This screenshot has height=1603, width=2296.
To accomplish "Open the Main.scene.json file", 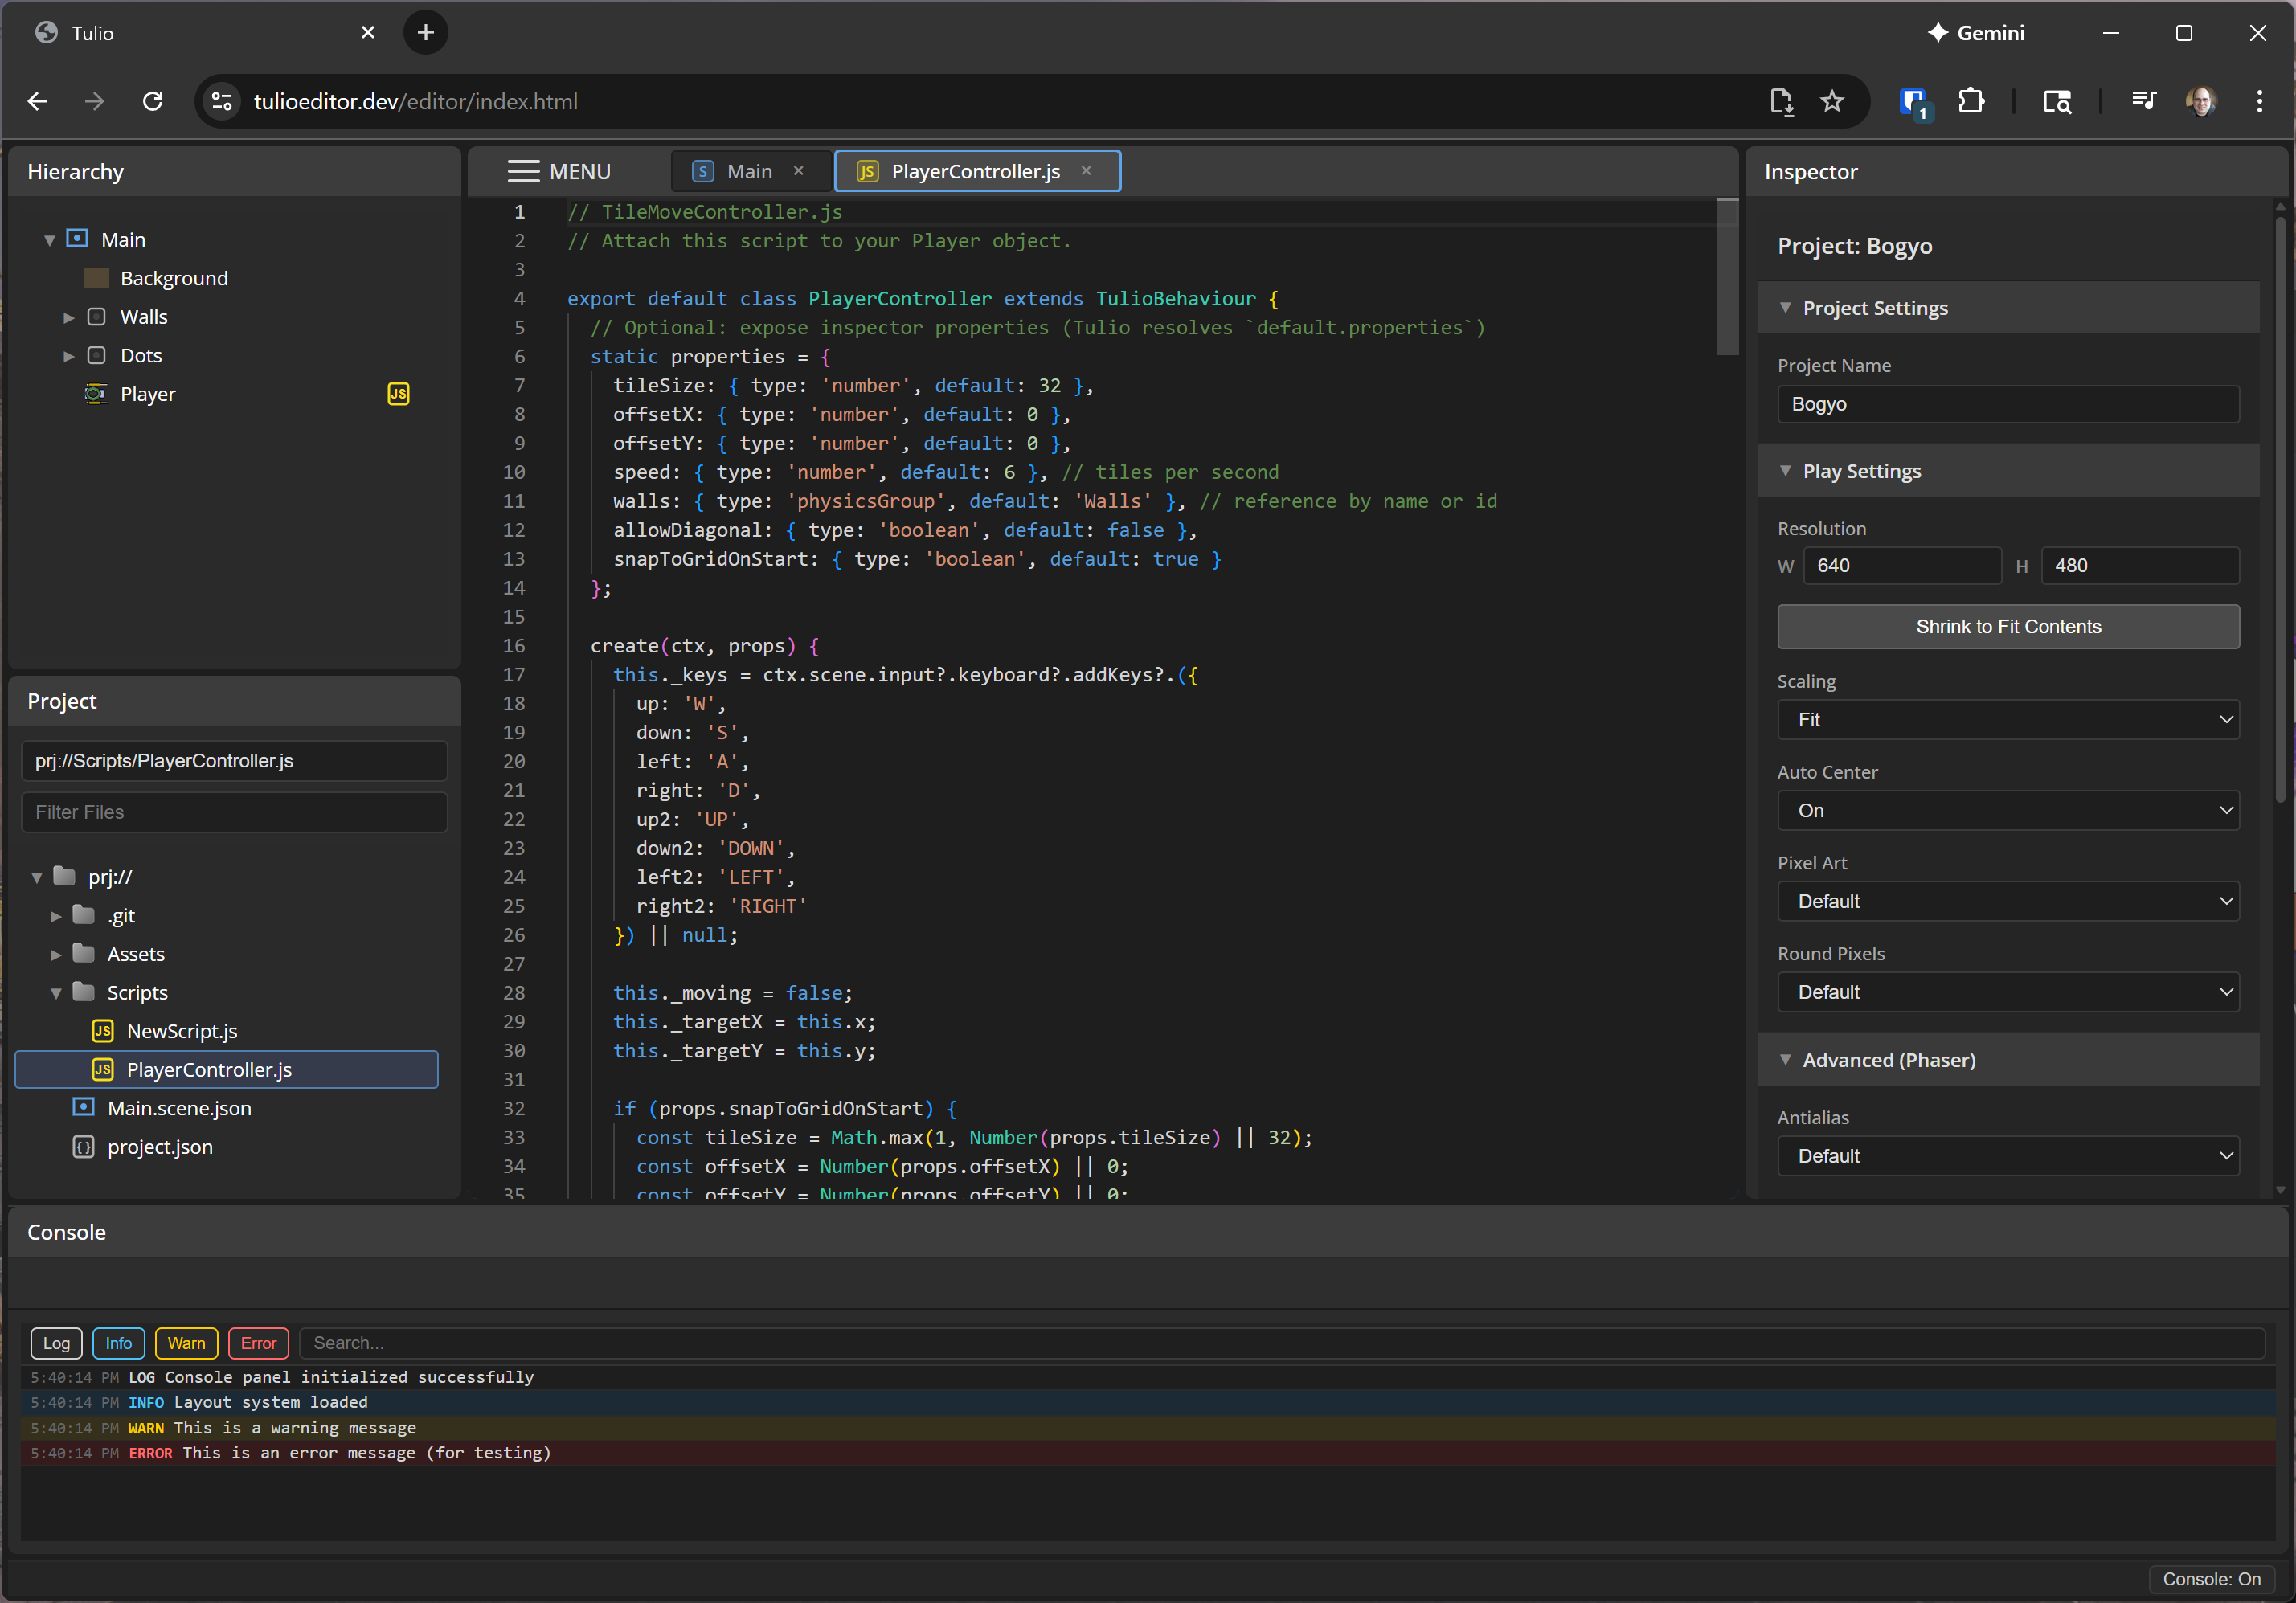I will (x=179, y=1108).
